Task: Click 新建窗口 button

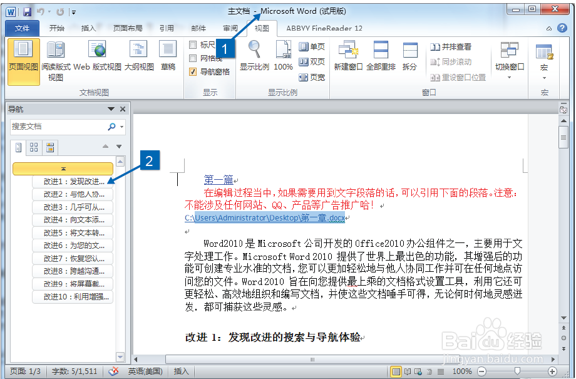Action: click(348, 56)
